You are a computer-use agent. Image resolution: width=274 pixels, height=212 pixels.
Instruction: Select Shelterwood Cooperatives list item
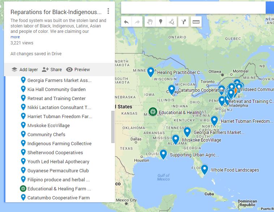click(x=55, y=153)
